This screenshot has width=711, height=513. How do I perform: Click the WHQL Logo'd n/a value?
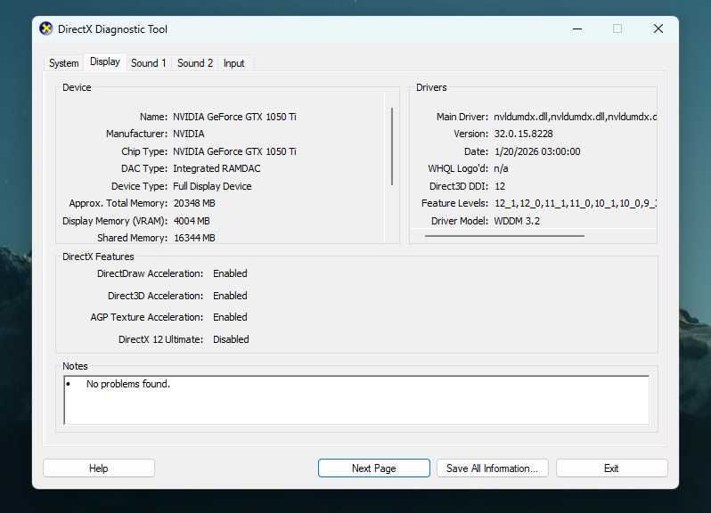click(501, 168)
